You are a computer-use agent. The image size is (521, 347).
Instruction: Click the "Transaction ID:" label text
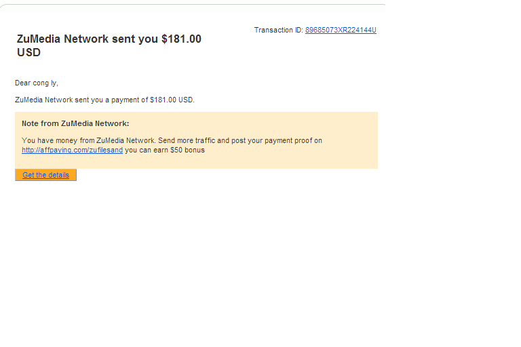278,30
